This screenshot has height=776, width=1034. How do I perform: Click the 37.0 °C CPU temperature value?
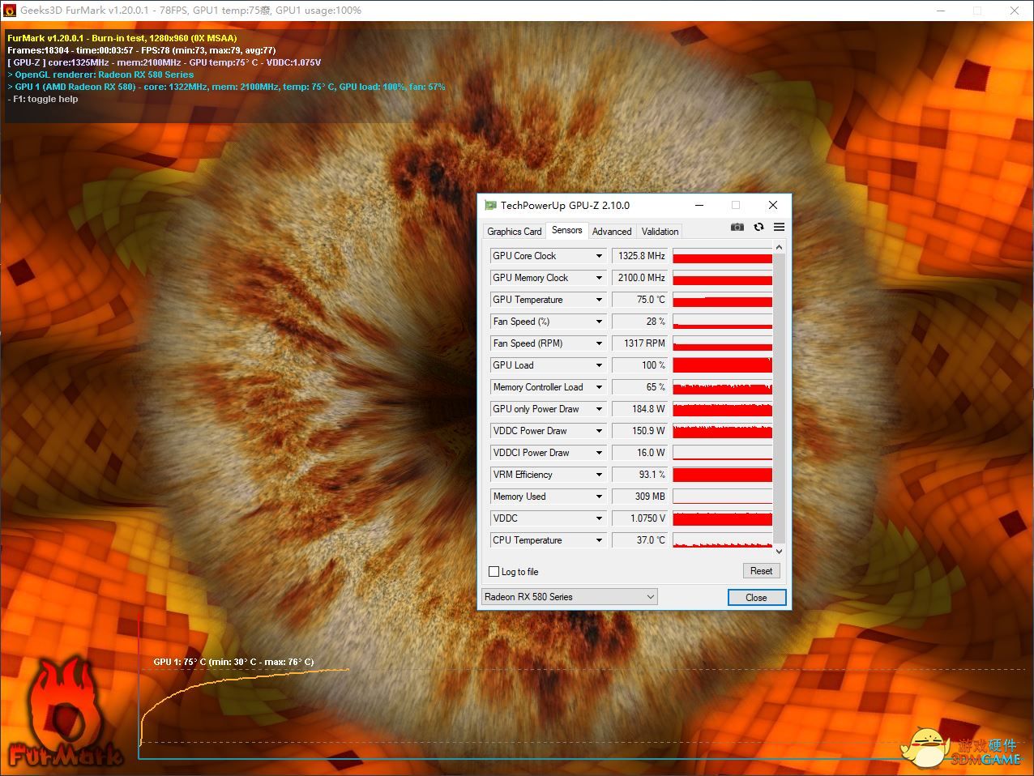coord(640,540)
